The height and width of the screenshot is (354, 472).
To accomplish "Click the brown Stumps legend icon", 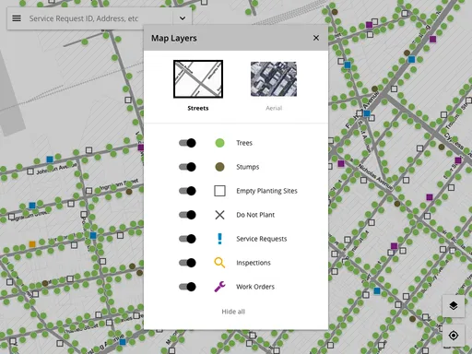I will coord(219,167).
